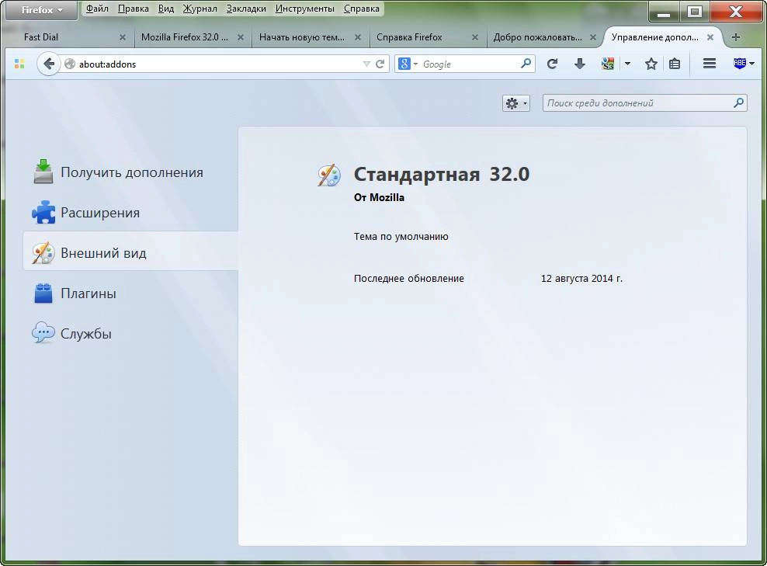Image resolution: width=767 pixels, height=566 pixels.
Task: Reload page from address bar icon
Action: coord(380,64)
